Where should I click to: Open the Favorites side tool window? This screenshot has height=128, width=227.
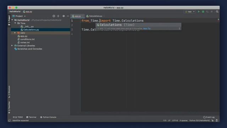coord(9,107)
